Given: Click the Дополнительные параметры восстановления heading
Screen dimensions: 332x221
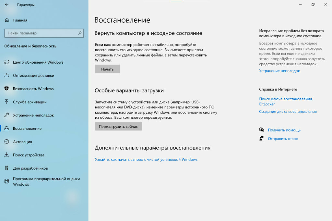Looking at the screenshot, I should (x=152, y=148).
